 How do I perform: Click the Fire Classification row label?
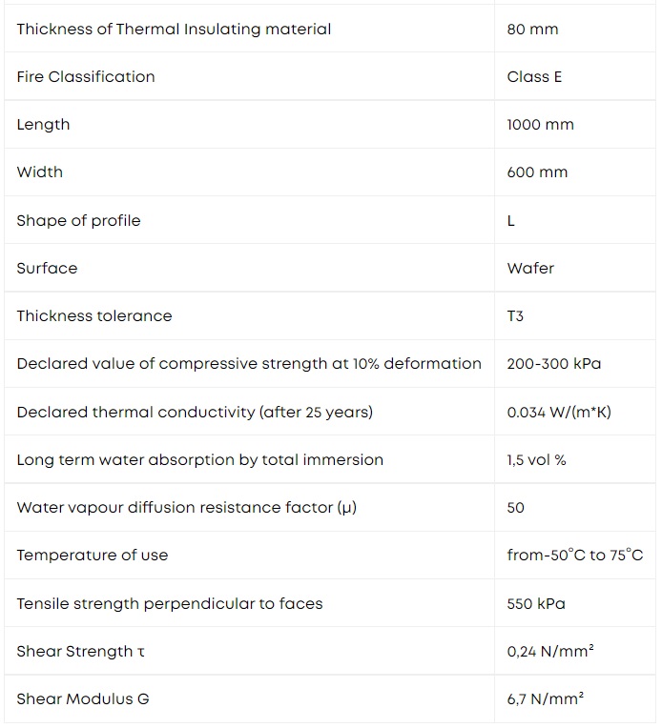[x=86, y=76]
